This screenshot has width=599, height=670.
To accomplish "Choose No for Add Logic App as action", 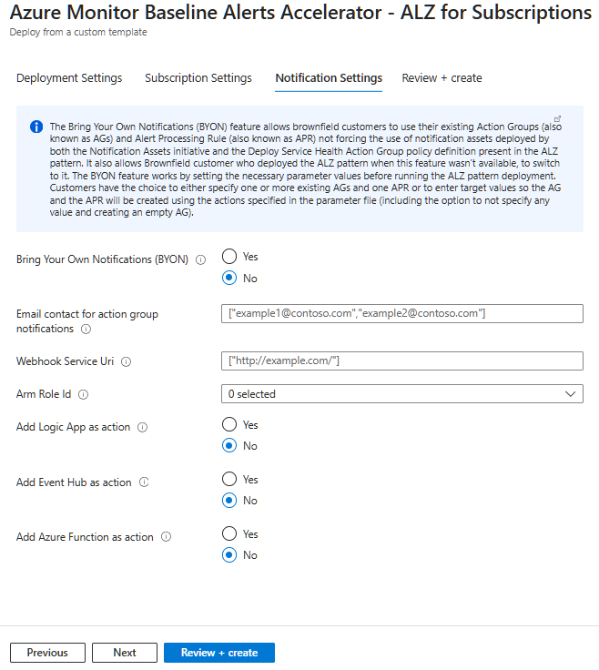I will [x=229, y=446].
